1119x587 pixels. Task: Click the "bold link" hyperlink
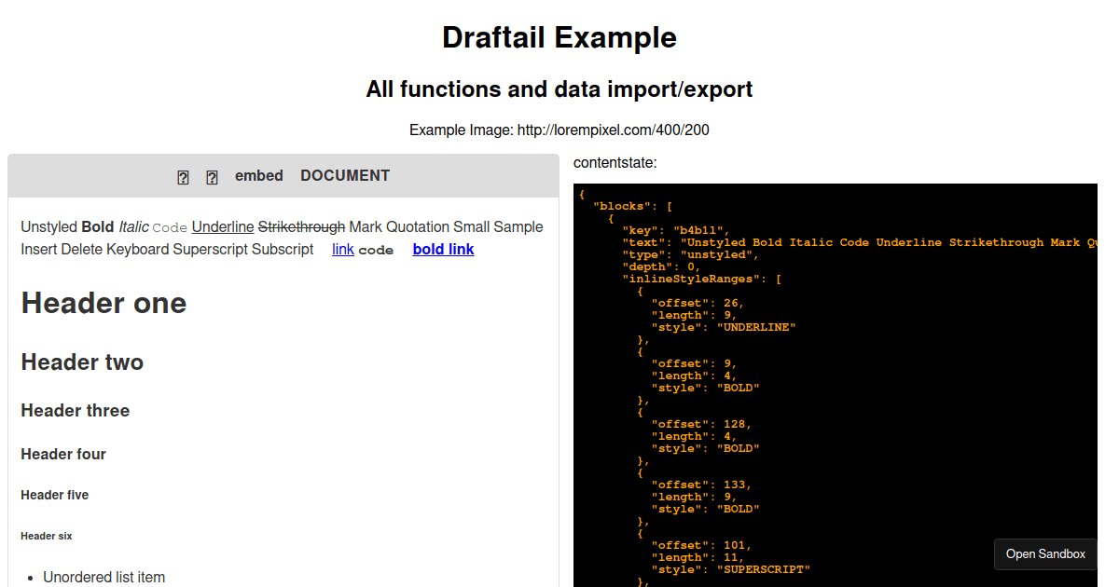[443, 249]
